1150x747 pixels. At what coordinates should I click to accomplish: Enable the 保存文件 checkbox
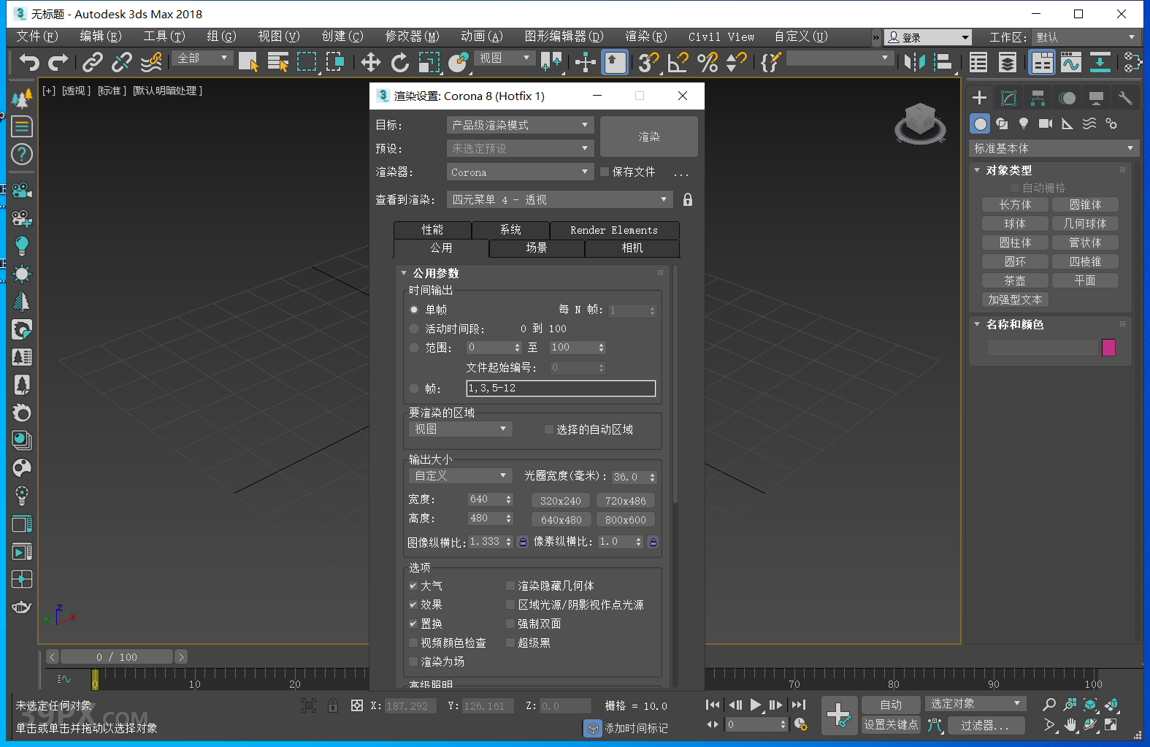[x=605, y=172]
